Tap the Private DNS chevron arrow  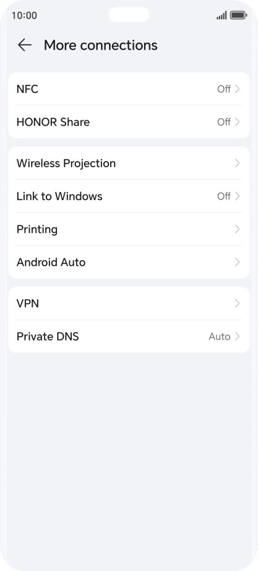coord(237,336)
